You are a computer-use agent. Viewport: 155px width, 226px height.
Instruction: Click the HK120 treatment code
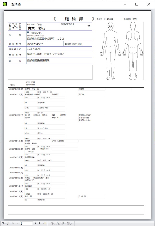coord(28,194)
